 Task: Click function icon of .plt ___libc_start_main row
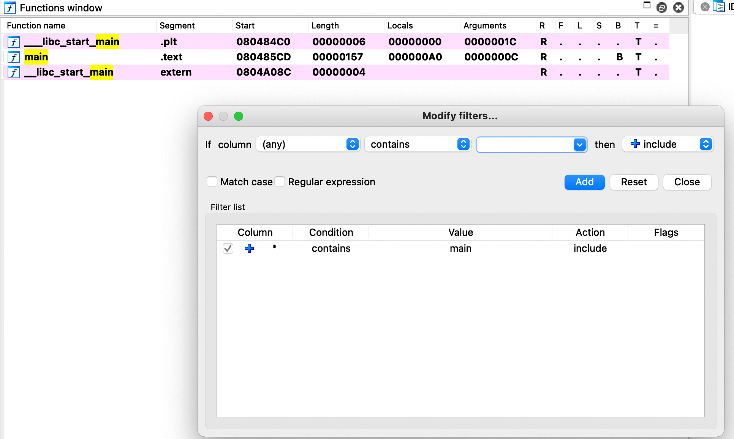tap(14, 42)
